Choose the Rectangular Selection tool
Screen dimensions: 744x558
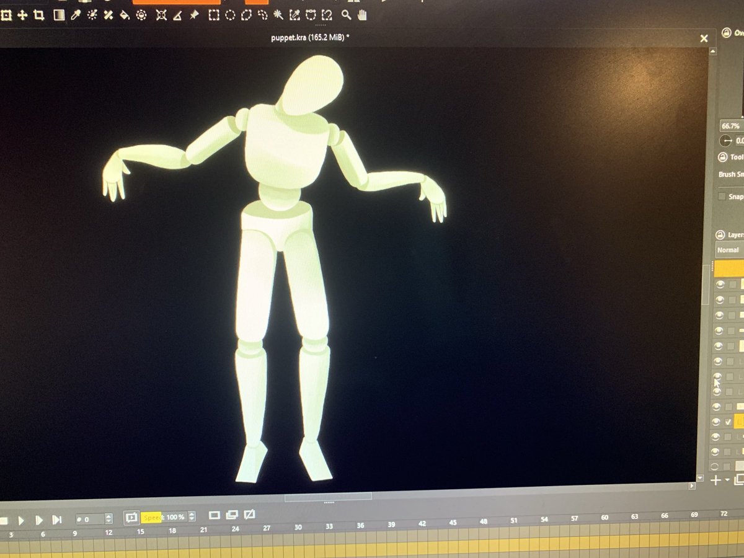(215, 15)
